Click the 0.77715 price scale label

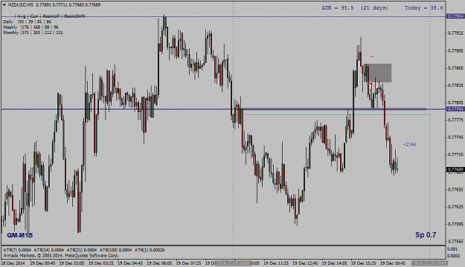[455, 155]
